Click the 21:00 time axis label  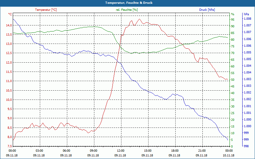(202, 150)
